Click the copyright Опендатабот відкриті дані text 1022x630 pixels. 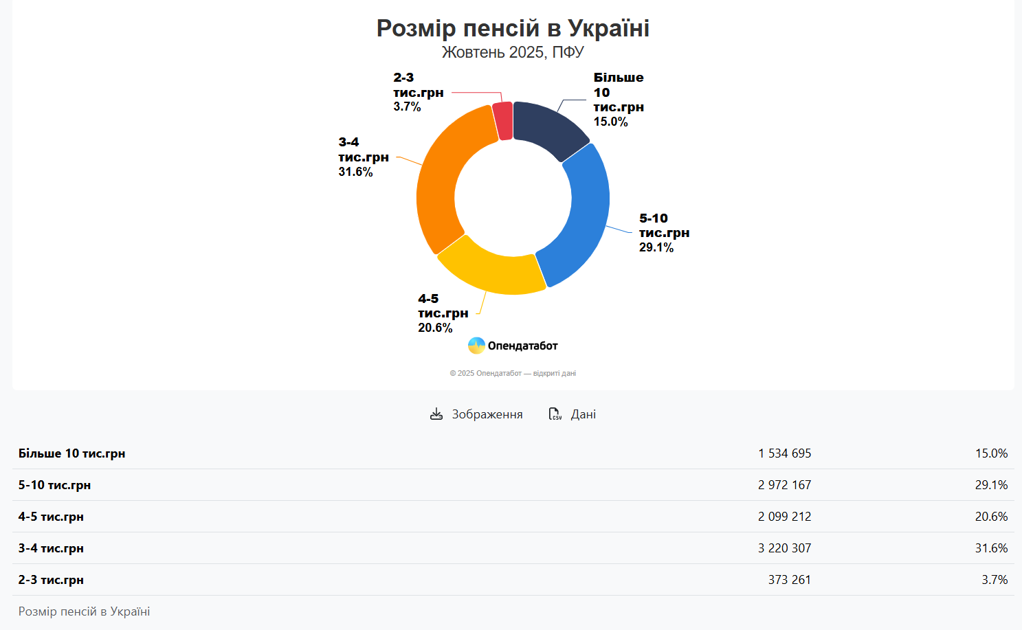tap(513, 373)
